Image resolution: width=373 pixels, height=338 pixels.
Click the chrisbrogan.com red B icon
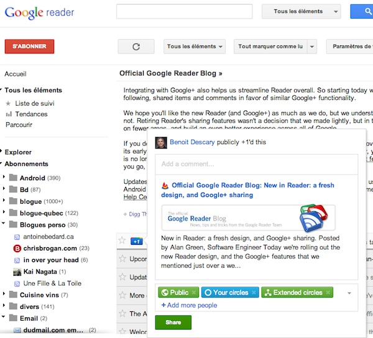17,249
